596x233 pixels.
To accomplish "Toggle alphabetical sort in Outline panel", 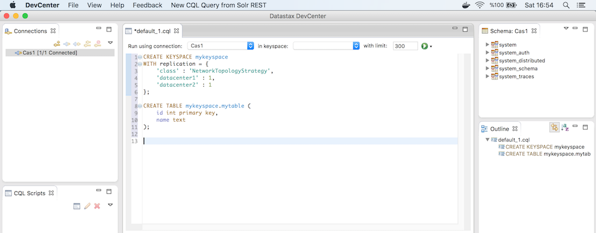I will [x=565, y=128].
